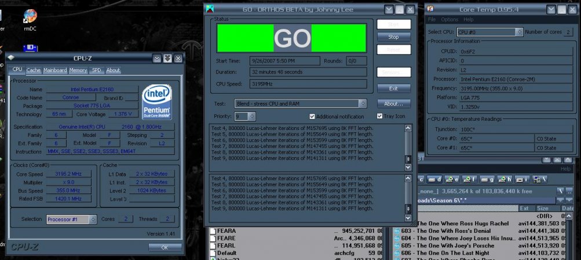Select drive d in file manager
The width and height of the screenshot is (581, 260).
pos(434,179)
